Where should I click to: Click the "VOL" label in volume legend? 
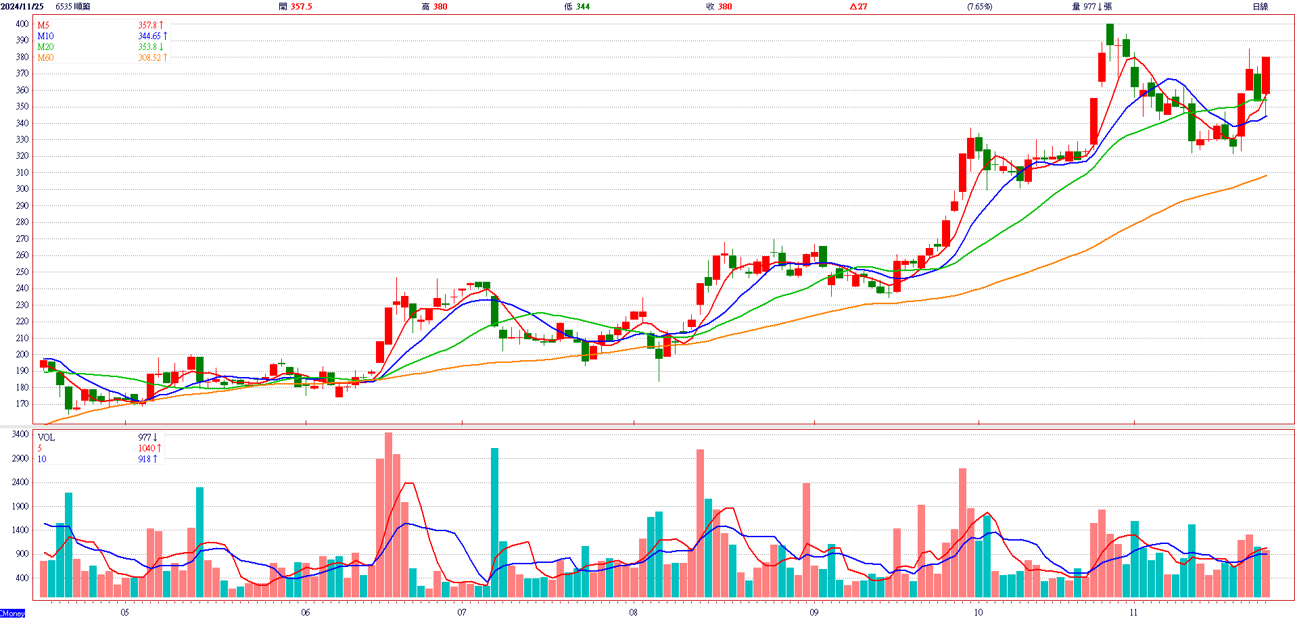[46, 437]
